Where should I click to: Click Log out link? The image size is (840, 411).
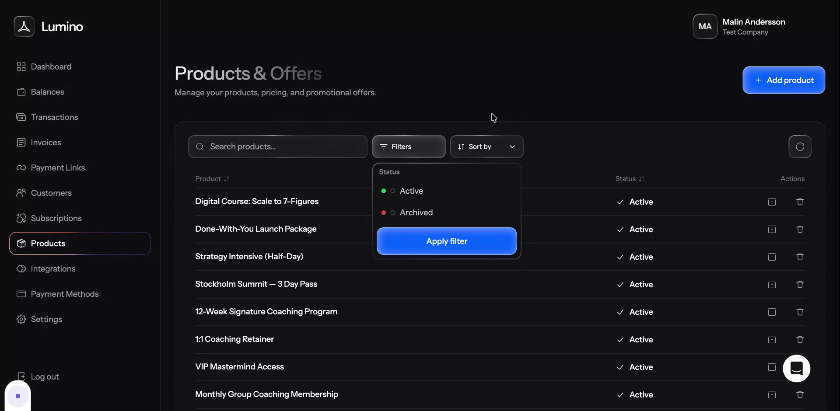point(38,377)
